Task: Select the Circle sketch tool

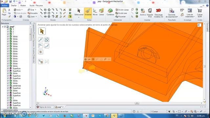Action: [x=49, y=10]
